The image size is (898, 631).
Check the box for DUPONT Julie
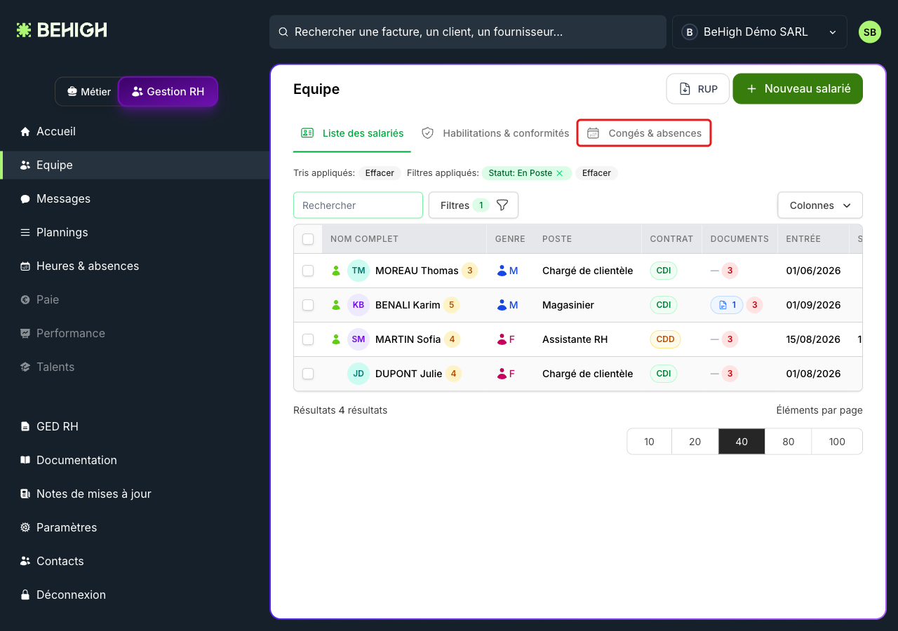pyautogui.click(x=308, y=374)
